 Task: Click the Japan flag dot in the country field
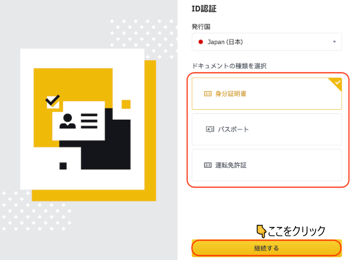click(x=199, y=41)
